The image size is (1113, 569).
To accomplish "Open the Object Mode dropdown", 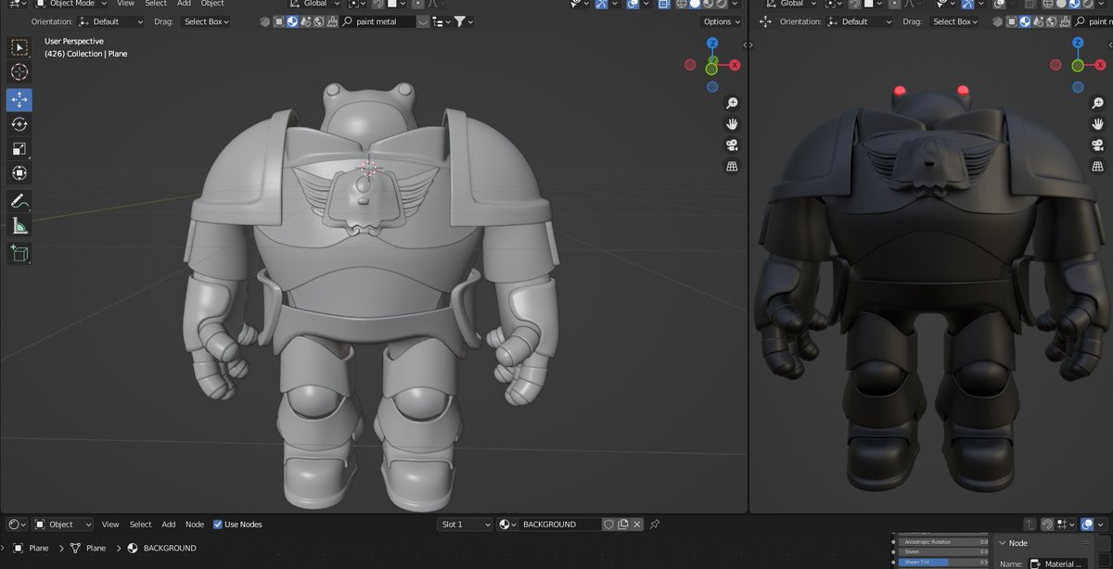I will click(70, 4).
